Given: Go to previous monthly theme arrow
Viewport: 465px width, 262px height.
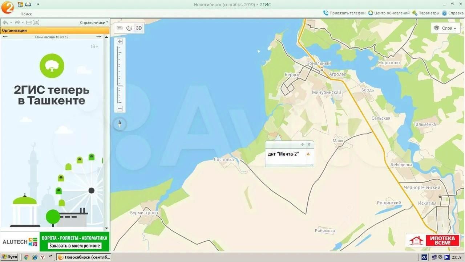Looking at the screenshot, I should [5, 37].
